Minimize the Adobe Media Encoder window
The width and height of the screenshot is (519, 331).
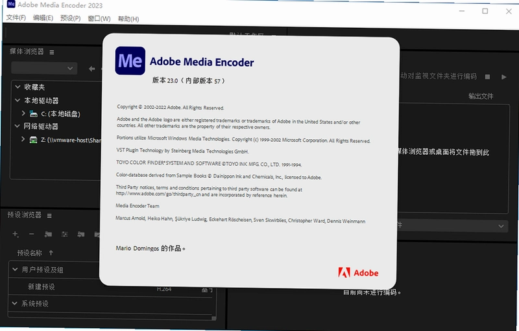(462, 11)
